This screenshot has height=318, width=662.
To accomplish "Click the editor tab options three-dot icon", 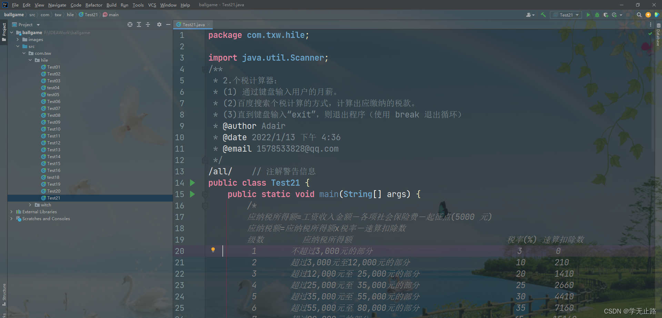I will point(651,24).
